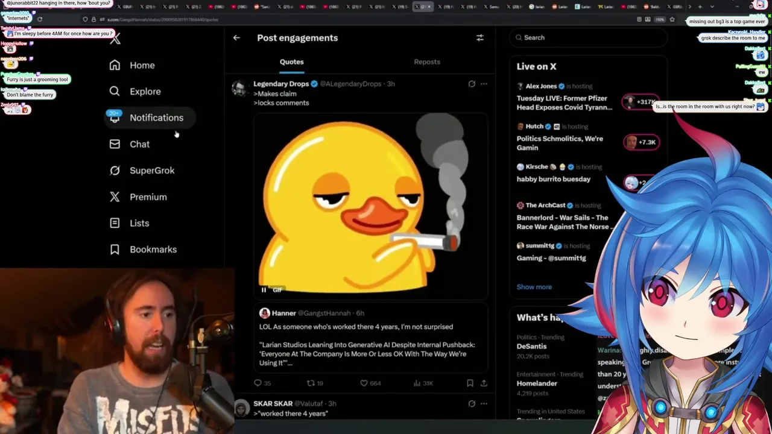Viewport: 772px width, 434px height.
Task: Open Hutch Politics Schmolitics live space
Action: 560,143
